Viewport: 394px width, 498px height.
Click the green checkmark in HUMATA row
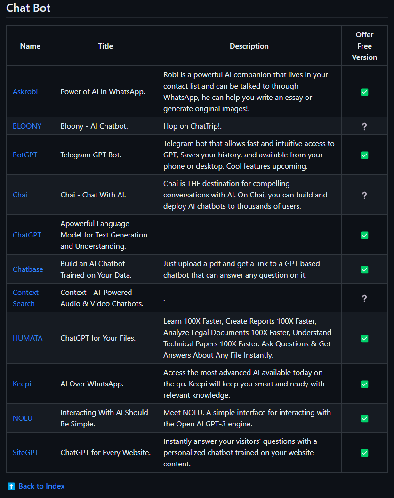364,338
